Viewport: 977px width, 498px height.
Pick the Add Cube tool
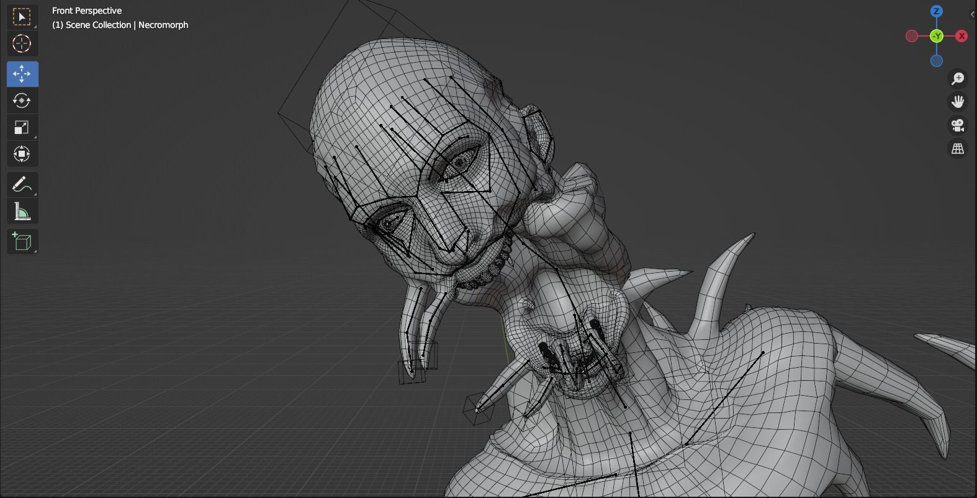22,241
